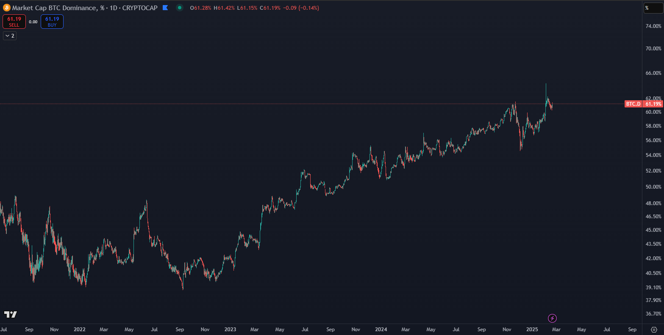This screenshot has height=335, width=664.
Task: Open the % price scale unit selector
Action: point(653,8)
